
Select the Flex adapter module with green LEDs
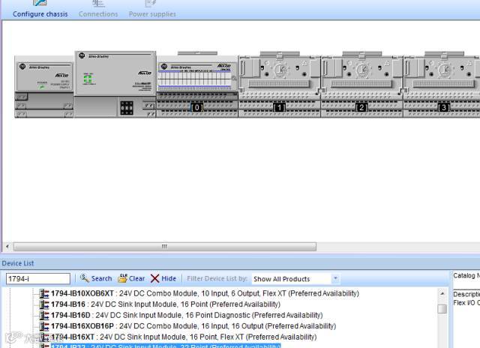(115, 84)
